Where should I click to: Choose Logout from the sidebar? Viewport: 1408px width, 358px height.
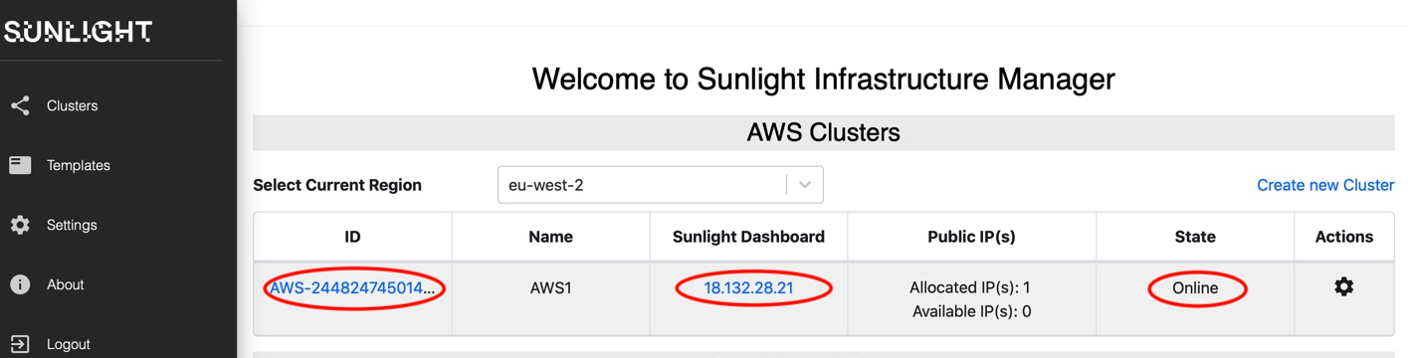click(x=68, y=344)
